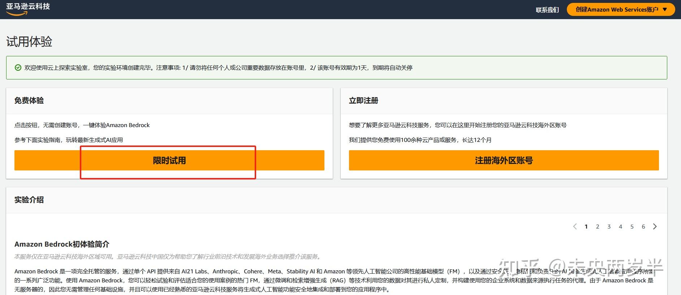Viewport: 681px width, 295px height.
Task: Click the 实验介绍 section title
Action: 29,200
